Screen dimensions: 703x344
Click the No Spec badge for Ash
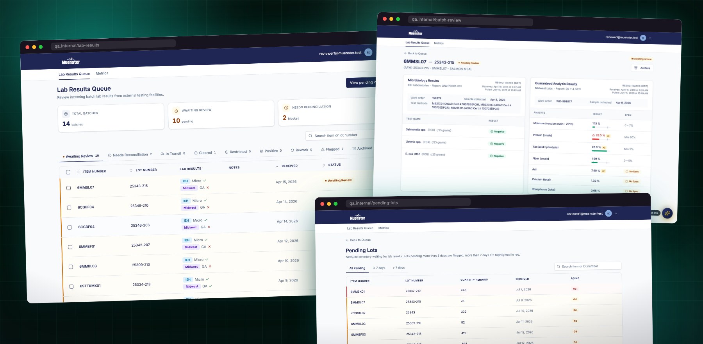click(x=632, y=171)
